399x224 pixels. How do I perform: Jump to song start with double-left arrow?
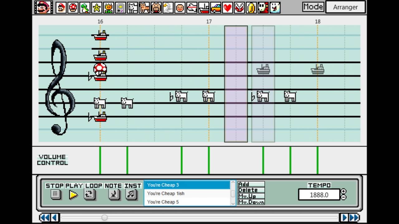click(45, 217)
